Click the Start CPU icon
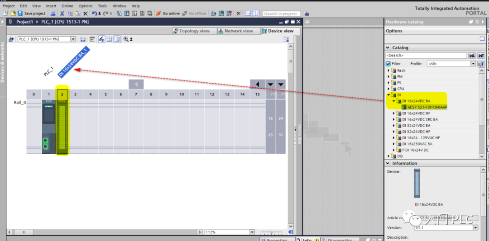489x241 pixels. point(221,14)
